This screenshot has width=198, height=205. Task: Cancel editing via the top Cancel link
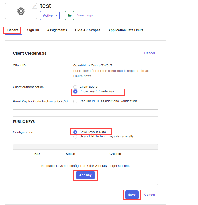pyautogui.click(x=149, y=53)
